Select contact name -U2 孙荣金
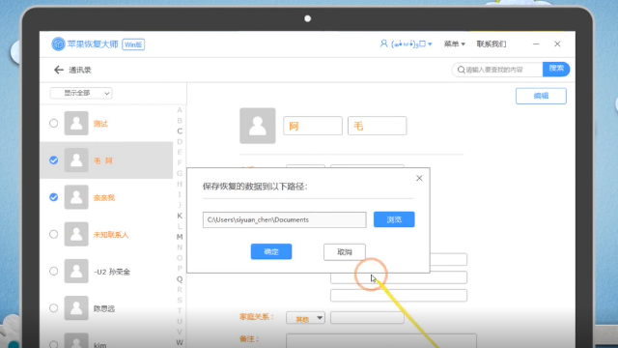This screenshot has width=618, height=348. [112, 272]
